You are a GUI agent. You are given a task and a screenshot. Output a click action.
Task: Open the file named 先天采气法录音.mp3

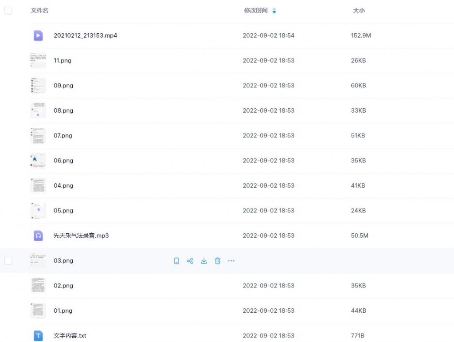(81, 236)
